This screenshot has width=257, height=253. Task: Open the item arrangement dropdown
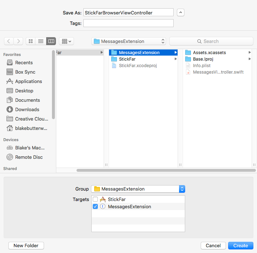[66, 41]
